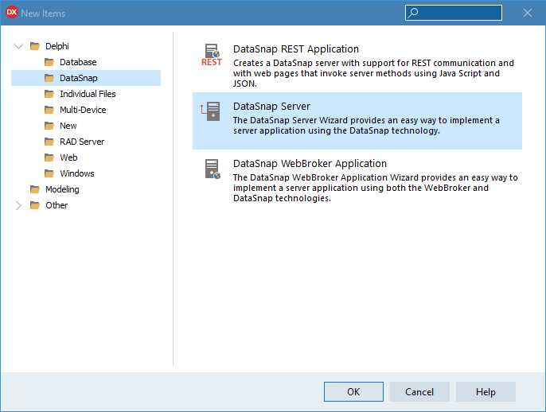This screenshot has height=412, width=546.
Task: Expand the Other tree node
Action: pos(19,205)
